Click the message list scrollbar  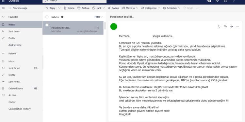(105, 26)
